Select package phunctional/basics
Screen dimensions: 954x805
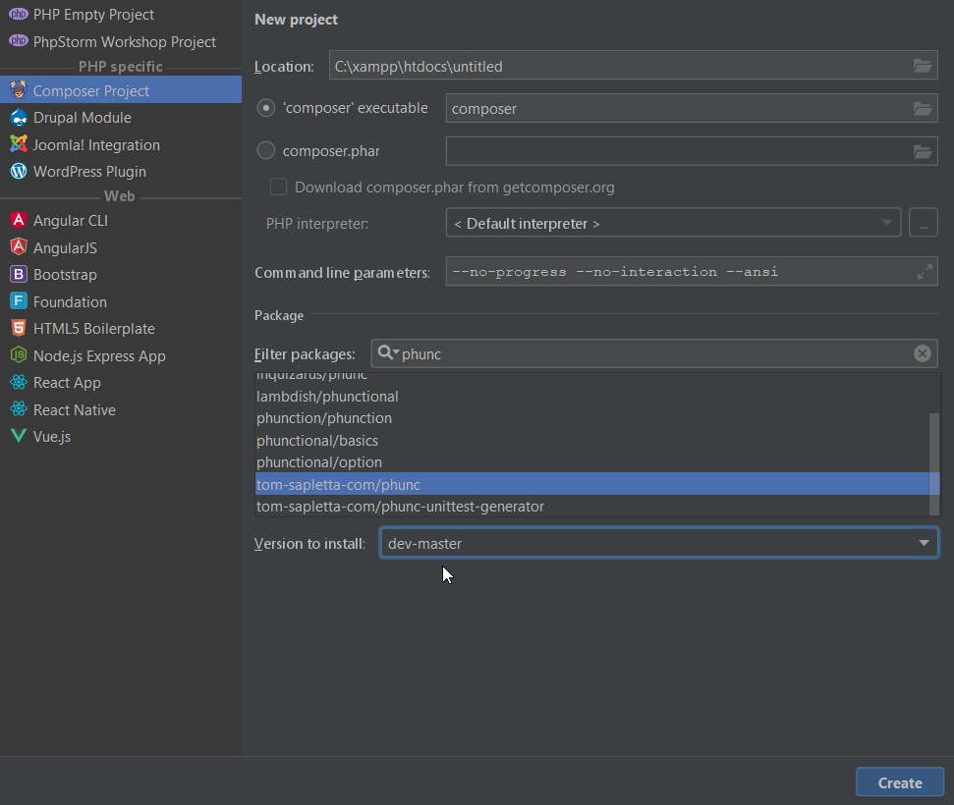(592, 440)
